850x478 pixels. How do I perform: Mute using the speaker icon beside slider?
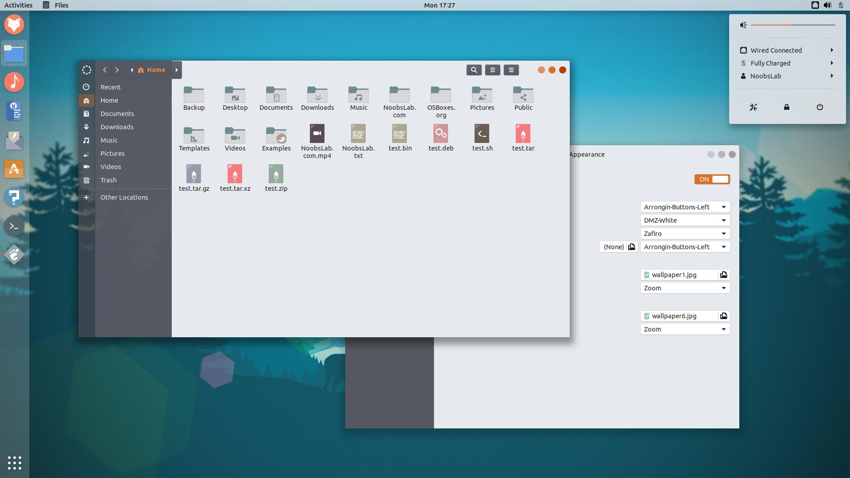tap(743, 25)
